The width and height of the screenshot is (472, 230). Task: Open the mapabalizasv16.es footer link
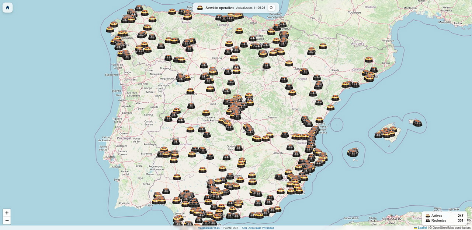(209, 228)
